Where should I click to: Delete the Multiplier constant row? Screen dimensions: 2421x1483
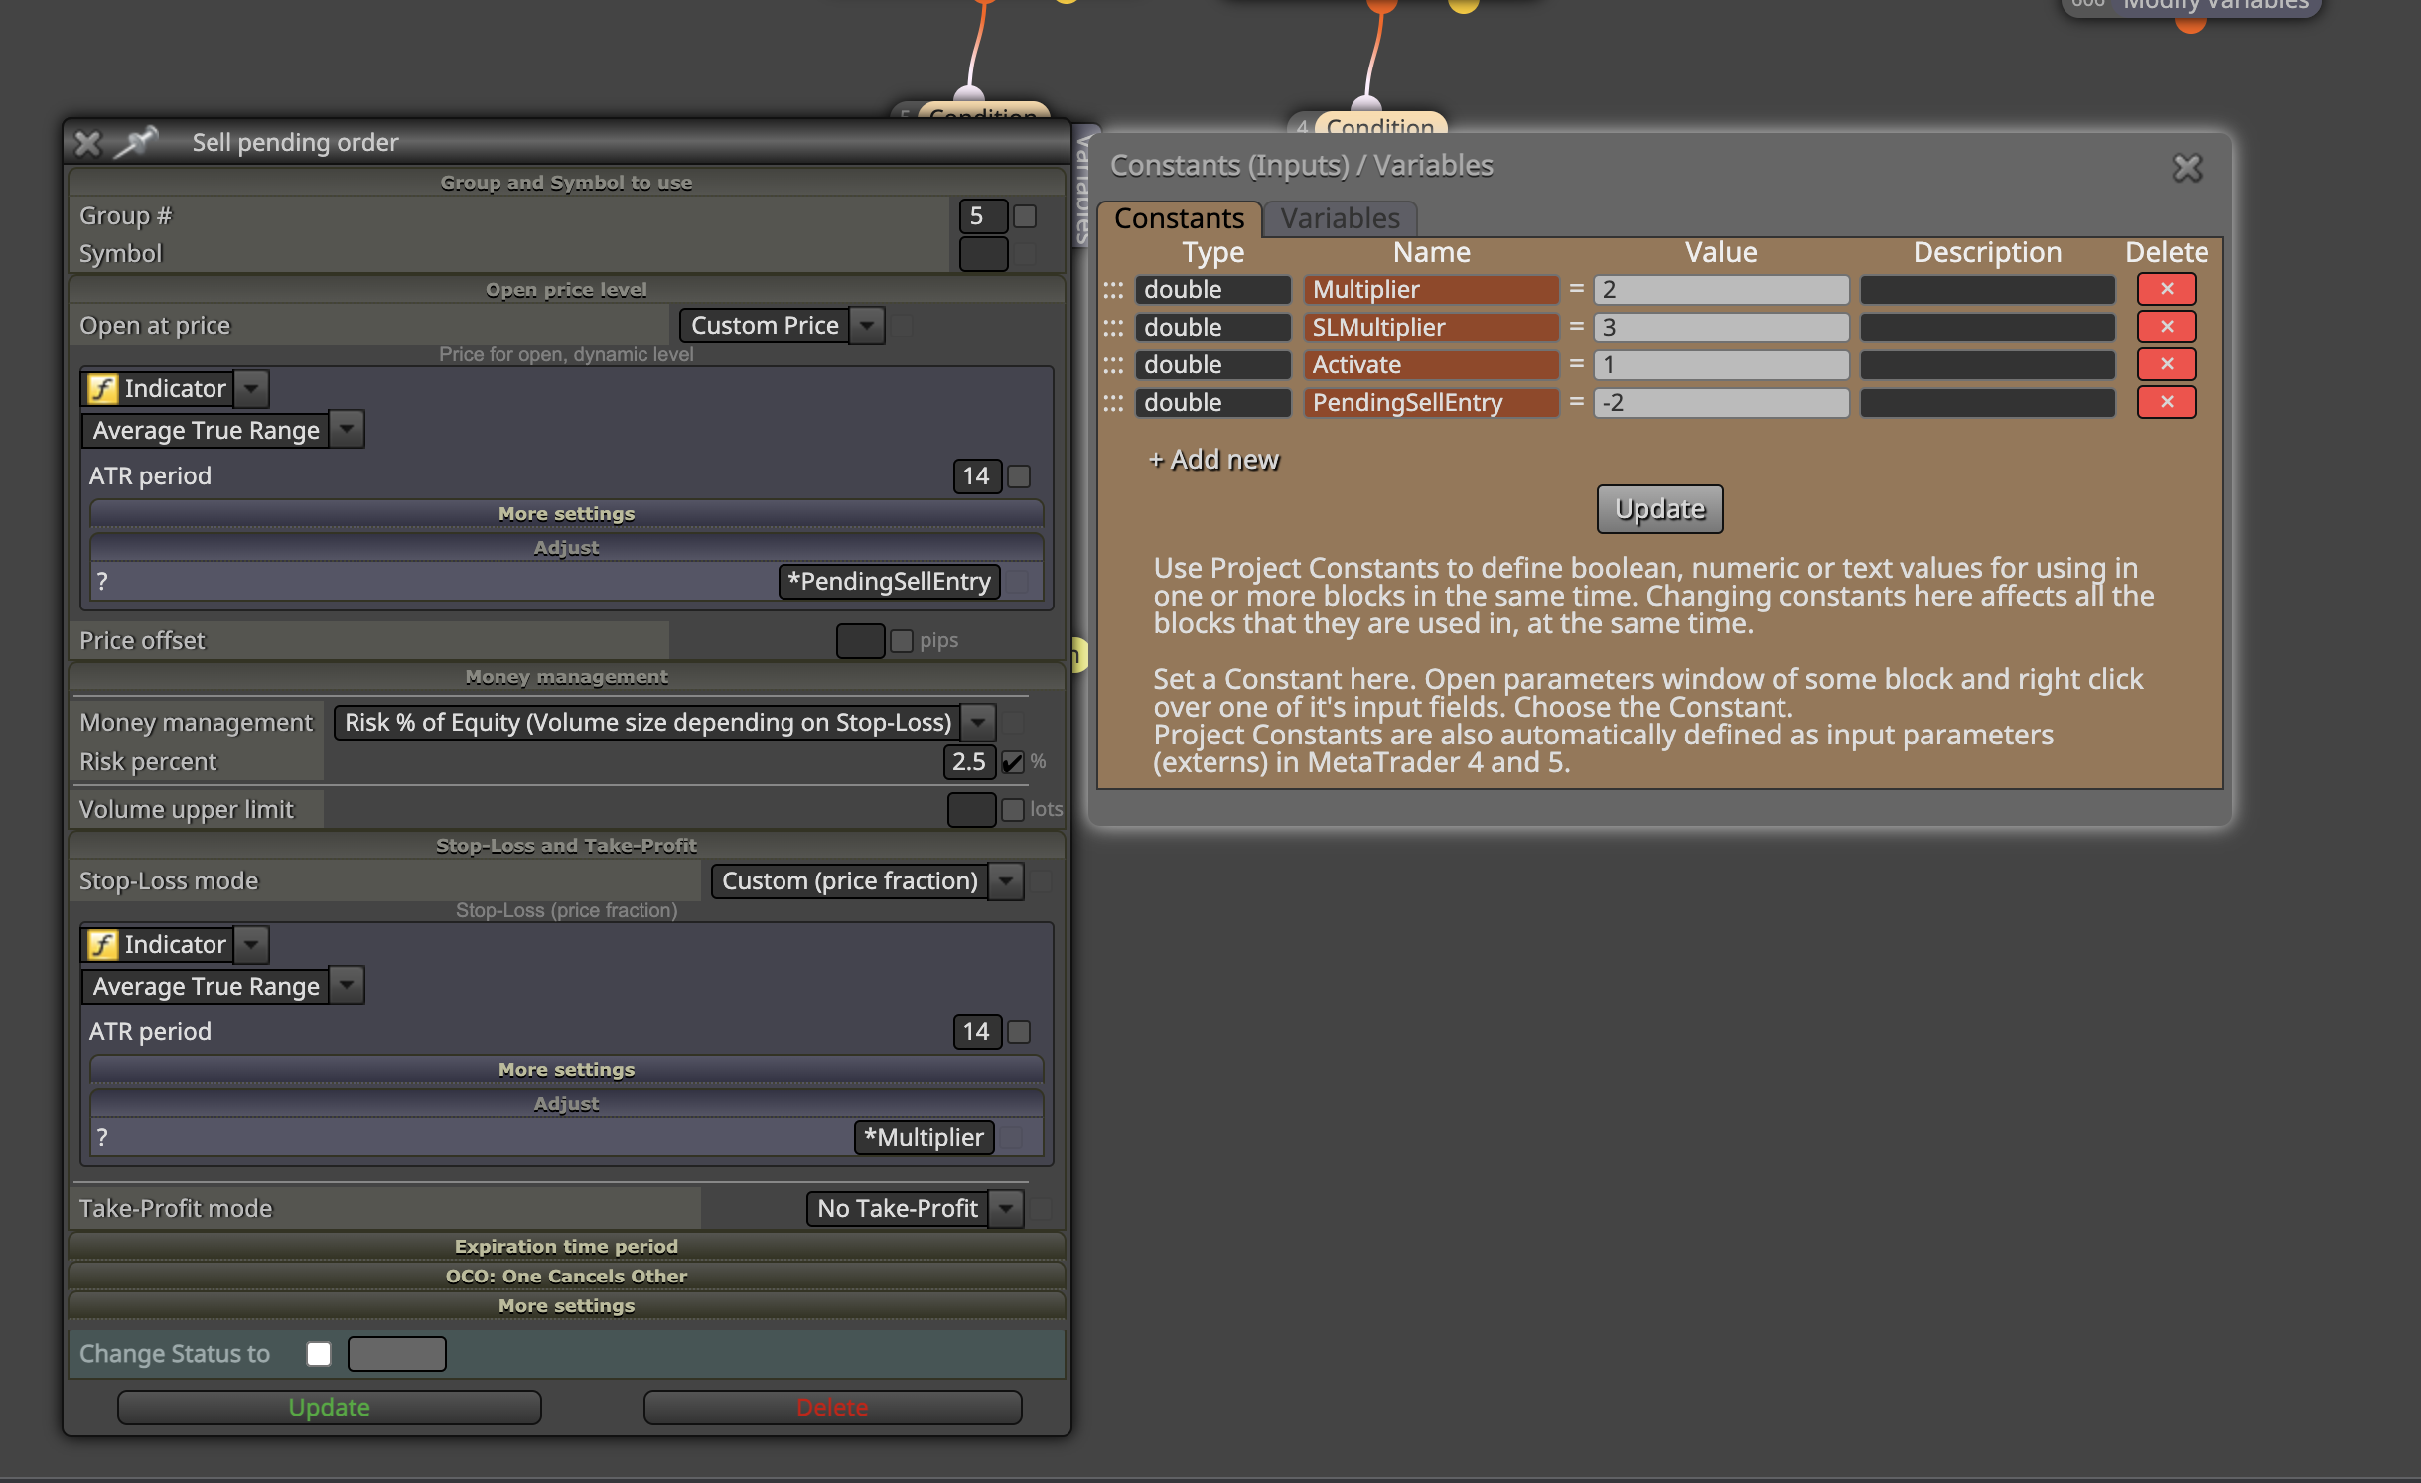tap(2167, 289)
